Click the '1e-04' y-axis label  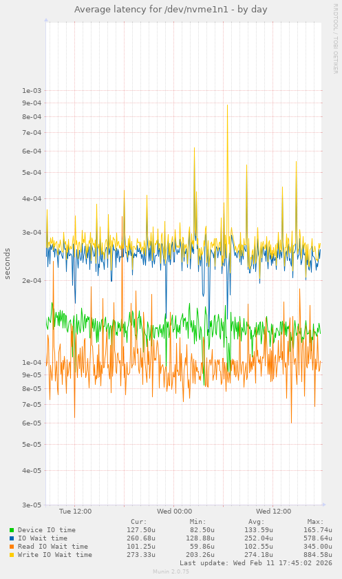pyautogui.click(x=32, y=362)
